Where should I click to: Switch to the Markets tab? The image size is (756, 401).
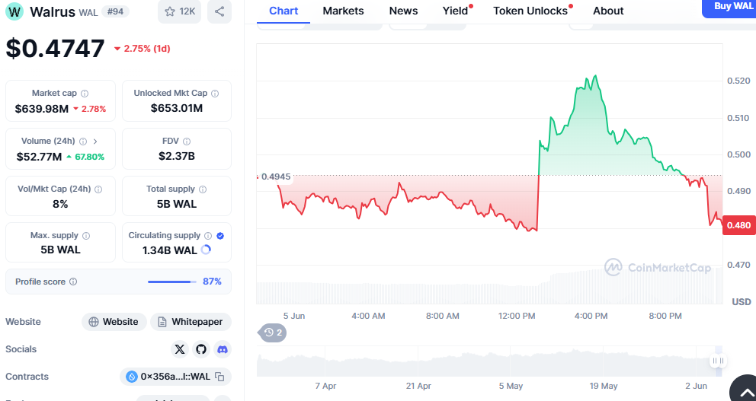point(343,11)
